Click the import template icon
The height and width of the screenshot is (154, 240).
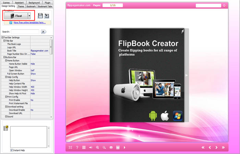(x=47, y=16)
